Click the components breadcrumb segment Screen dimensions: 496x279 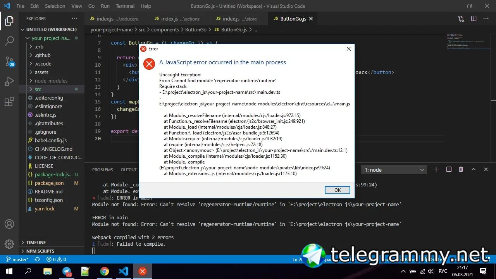[165, 29]
